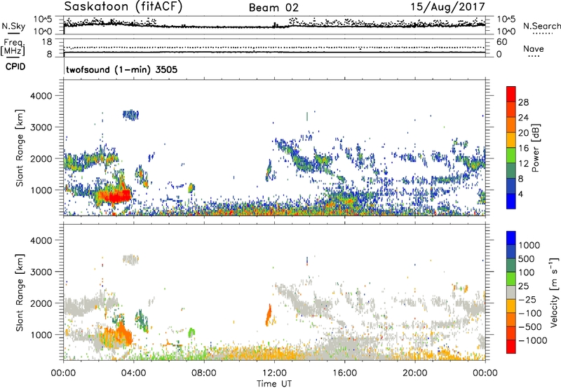Pick the light green Power segment between 12 and 16
Screen dimensions: 561x388
point(511,155)
